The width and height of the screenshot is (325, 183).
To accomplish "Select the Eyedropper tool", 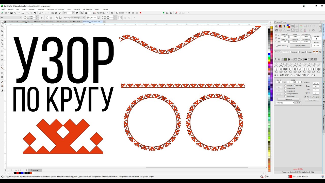I will tap(2, 82).
